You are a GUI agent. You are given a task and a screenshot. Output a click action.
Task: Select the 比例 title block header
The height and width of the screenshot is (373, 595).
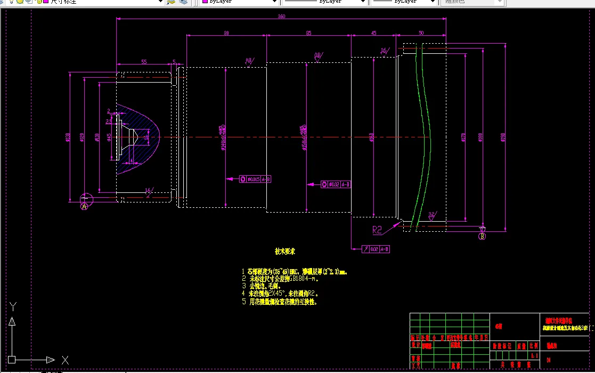pos(534,346)
